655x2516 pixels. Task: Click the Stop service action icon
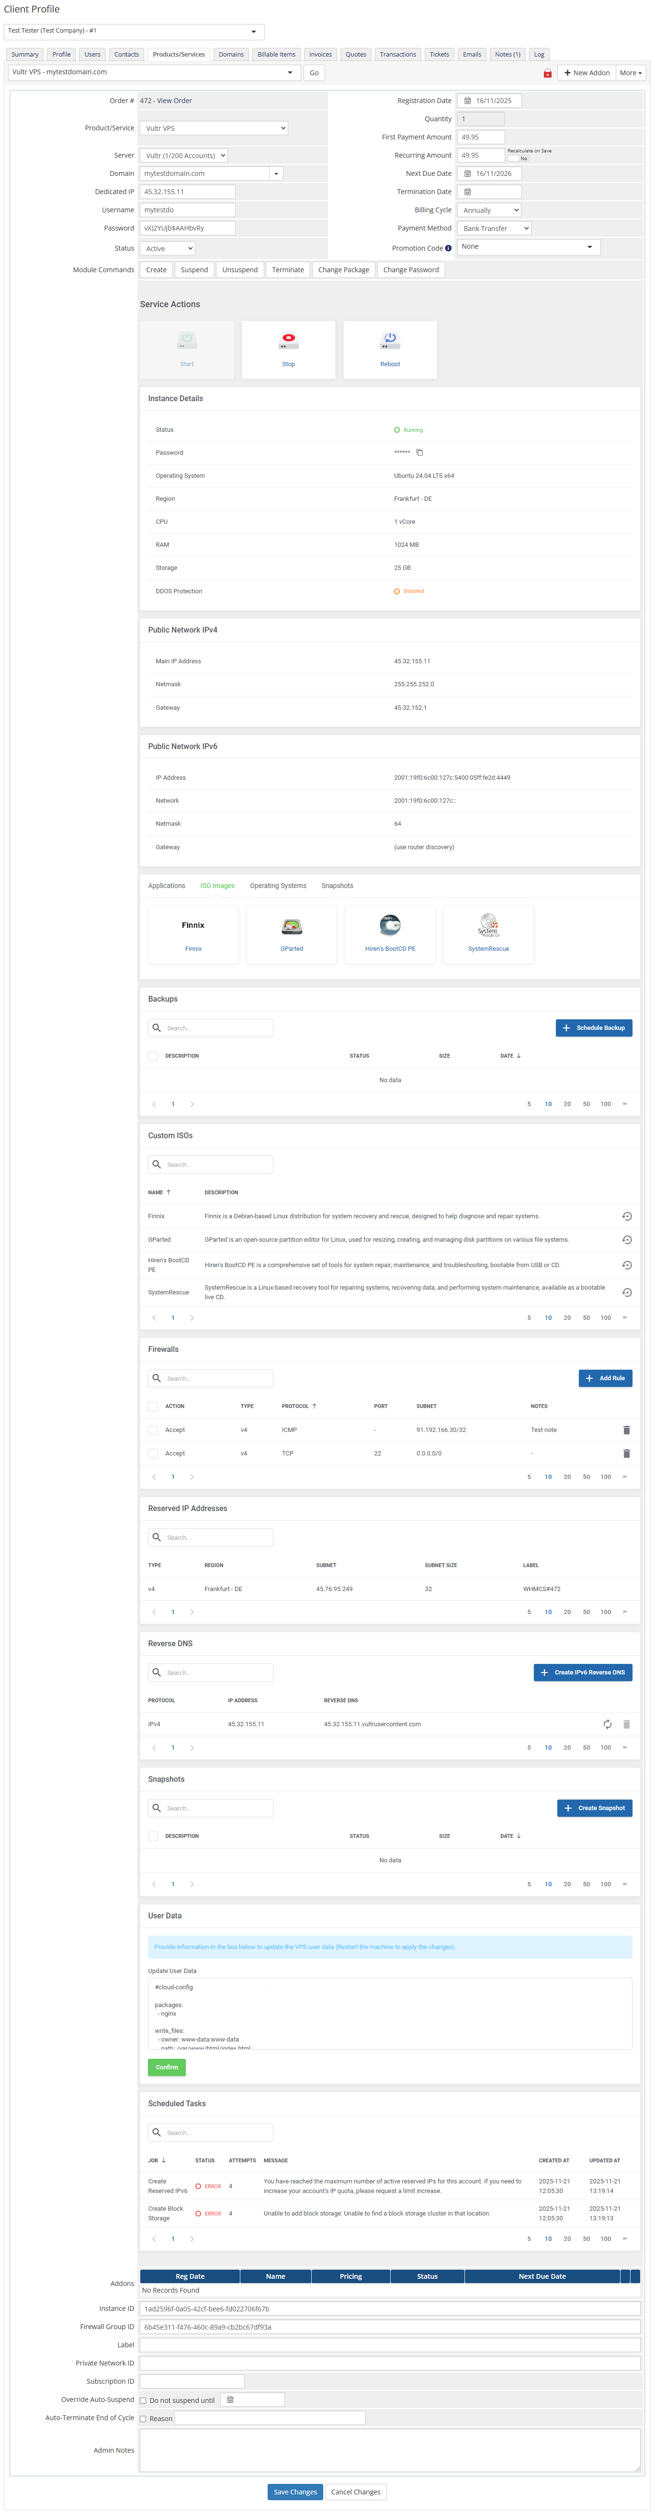click(x=288, y=340)
